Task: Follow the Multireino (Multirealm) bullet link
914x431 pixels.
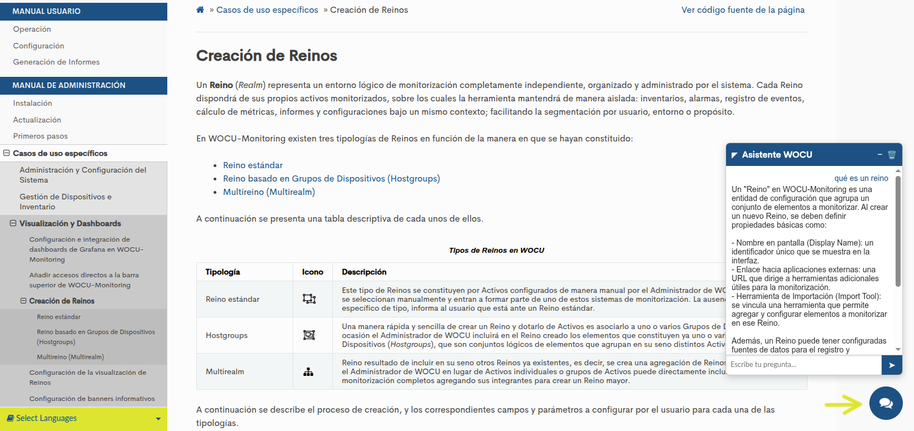Action: (269, 192)
